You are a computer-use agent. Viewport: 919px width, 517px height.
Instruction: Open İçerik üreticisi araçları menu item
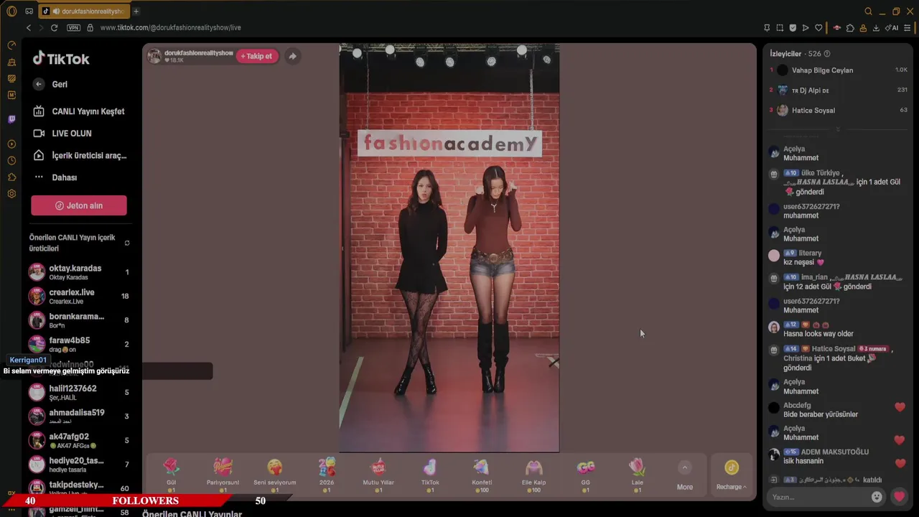coord(80,155)
